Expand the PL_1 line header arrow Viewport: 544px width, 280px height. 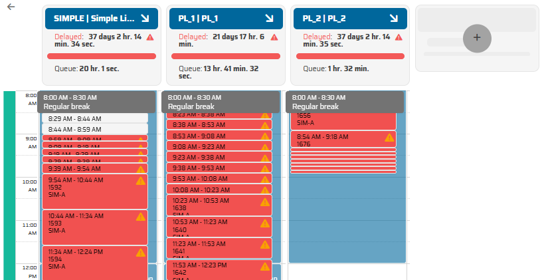(269, 19)
